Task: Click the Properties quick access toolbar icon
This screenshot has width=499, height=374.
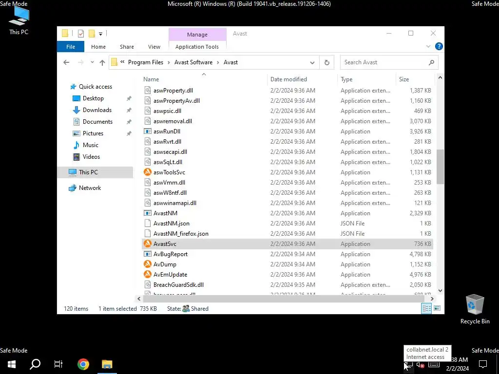Action: point(81,34)
